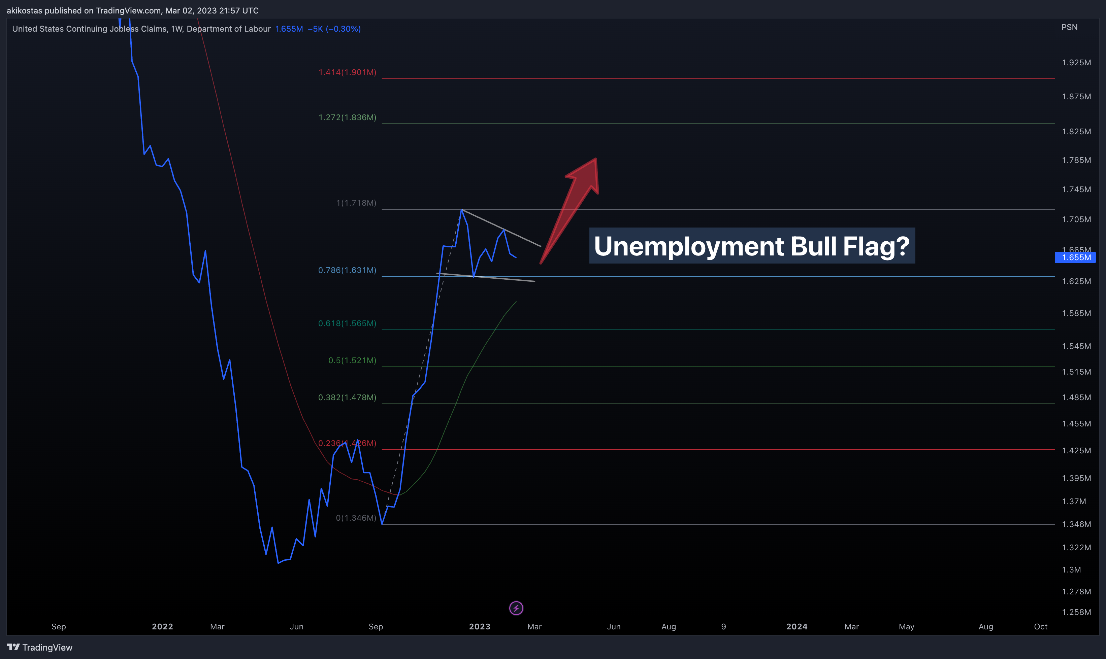Click the chart title 'United States Continuing Jobless Claims'
The image size is (1106, 659).
(89, 29)
